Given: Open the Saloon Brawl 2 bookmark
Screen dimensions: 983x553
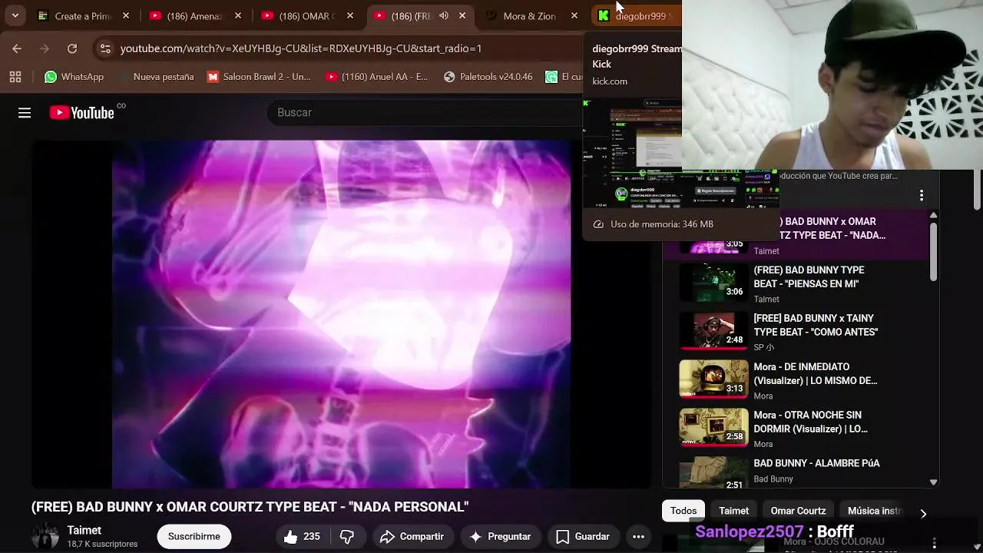Looking at the screenshot, I should pyautogui.click(x=260, y=77).
